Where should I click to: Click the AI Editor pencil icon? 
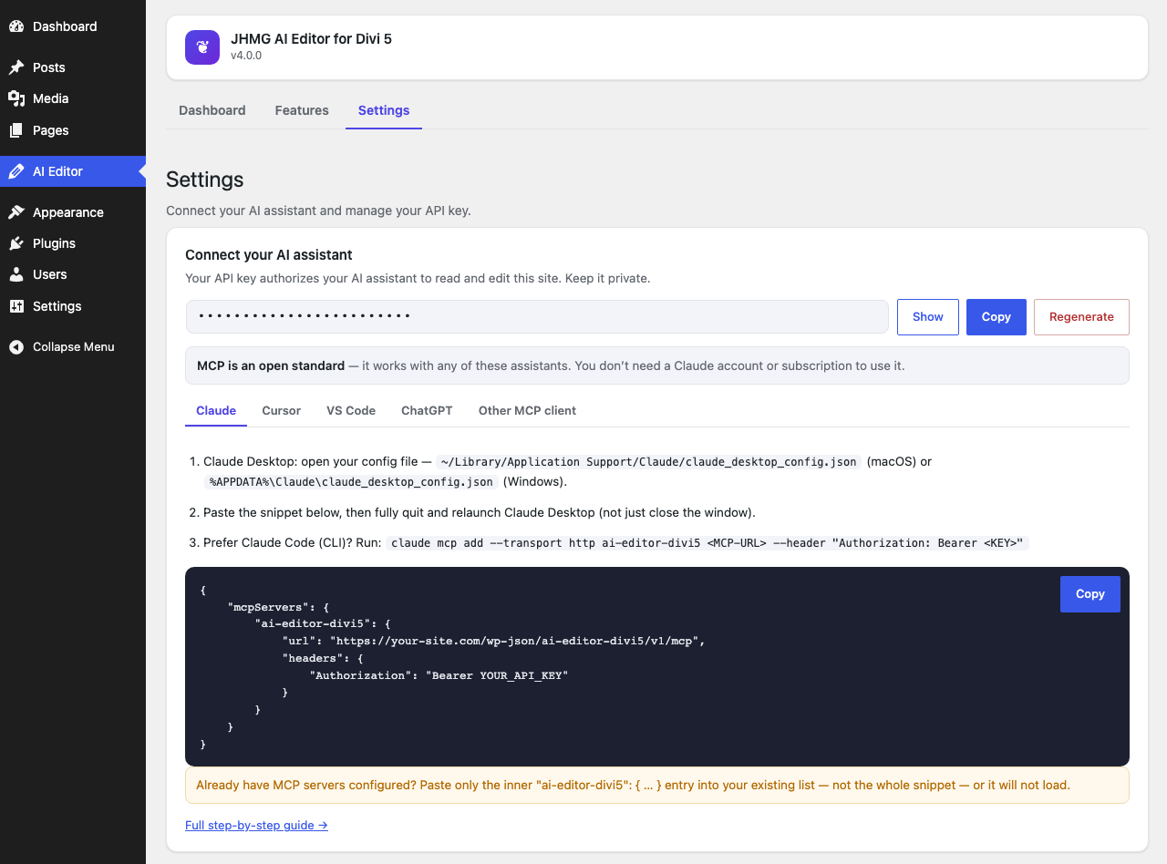pyautogui.click(x=16, y=171)
